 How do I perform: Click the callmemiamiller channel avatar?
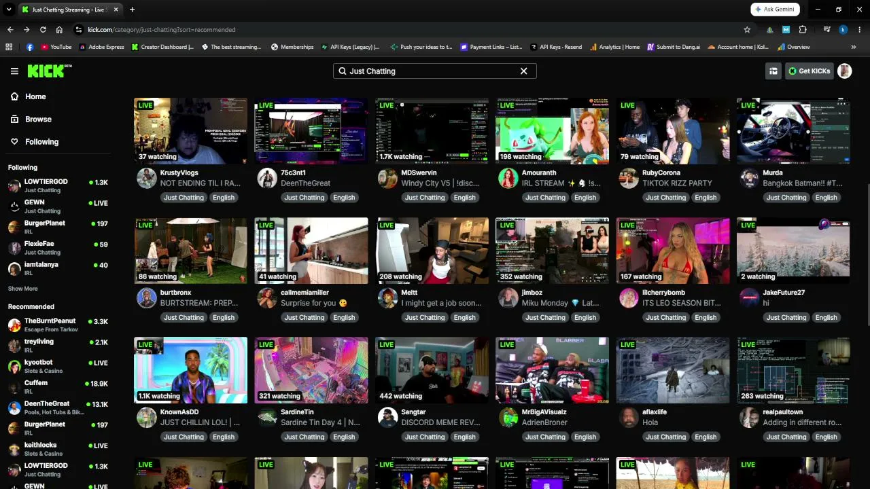pos(267,297)
